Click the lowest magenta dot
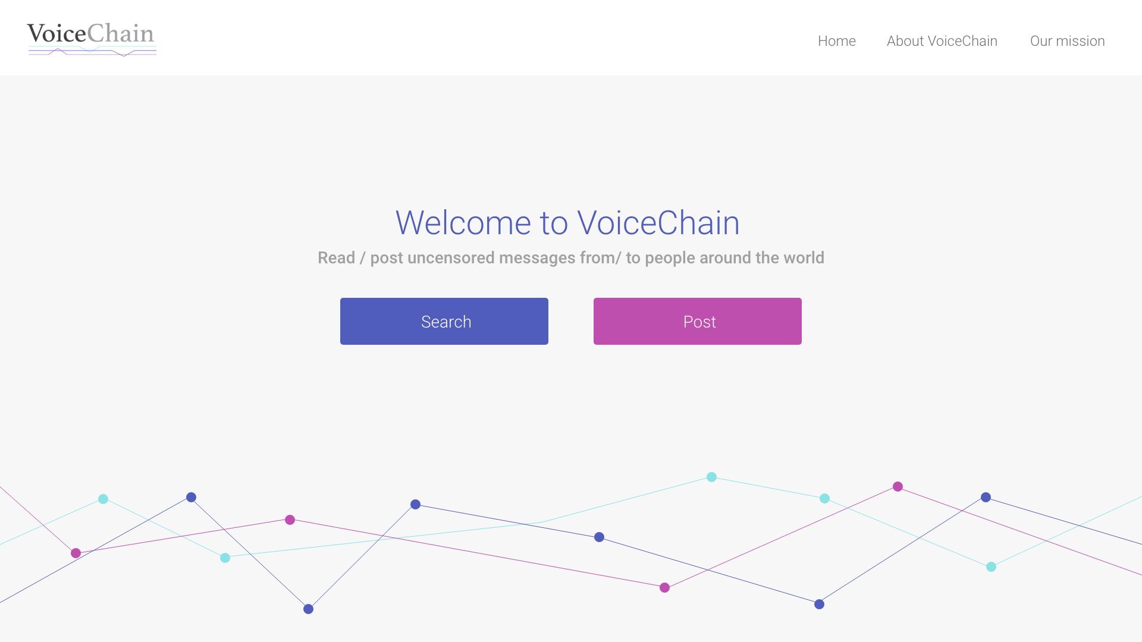The height and width of the screenshot is (642, 1142). (x=664, y=587)
